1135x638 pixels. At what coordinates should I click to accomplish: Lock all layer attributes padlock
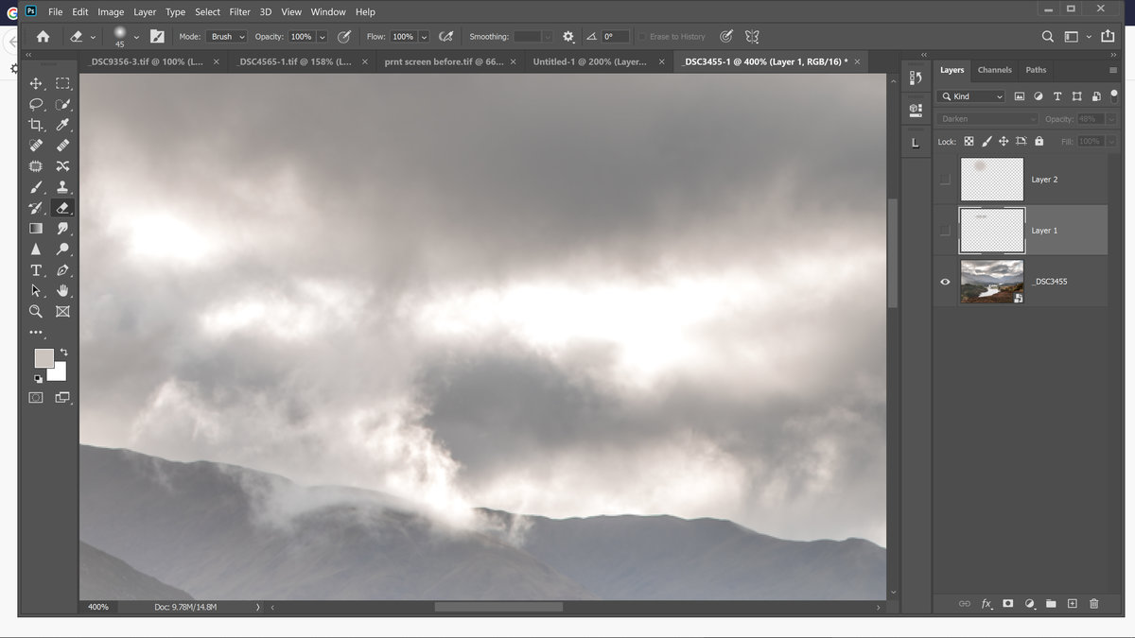[x=1039, y=141]
